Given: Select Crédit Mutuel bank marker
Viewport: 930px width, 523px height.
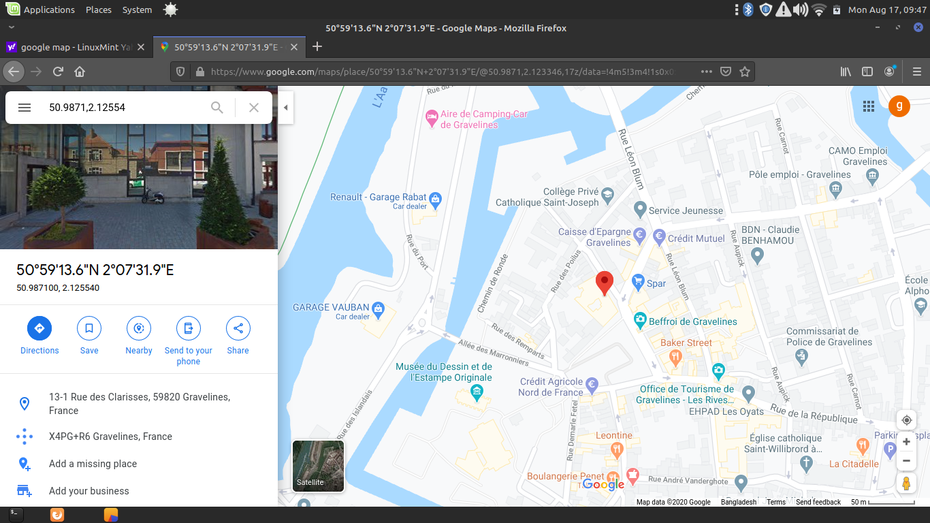Looking at the screenshot, I should click(659, 237).
